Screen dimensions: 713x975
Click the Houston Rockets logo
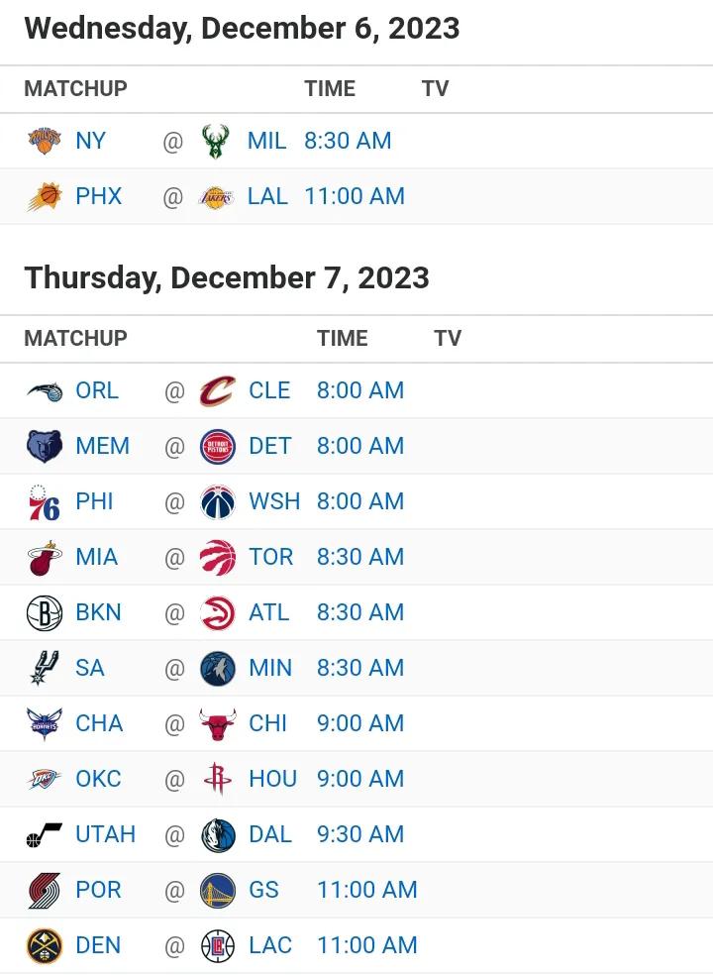pyautogui.click(x=218, y=779)
